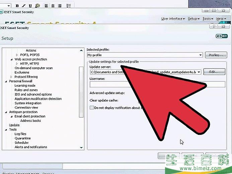232x174 pixels.
Task: Select Alerts and notifications tree item
Action: [x=31, y=147]
